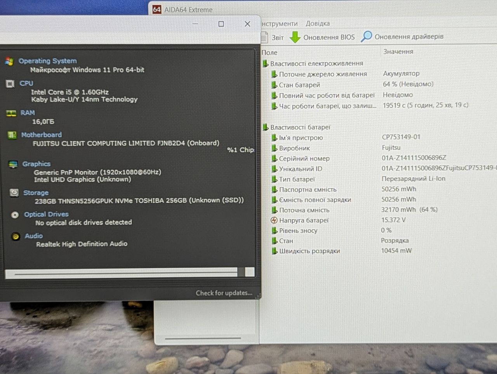Open the RAM section link
Screen dimensions: 497x374
[x=28, y=113]
